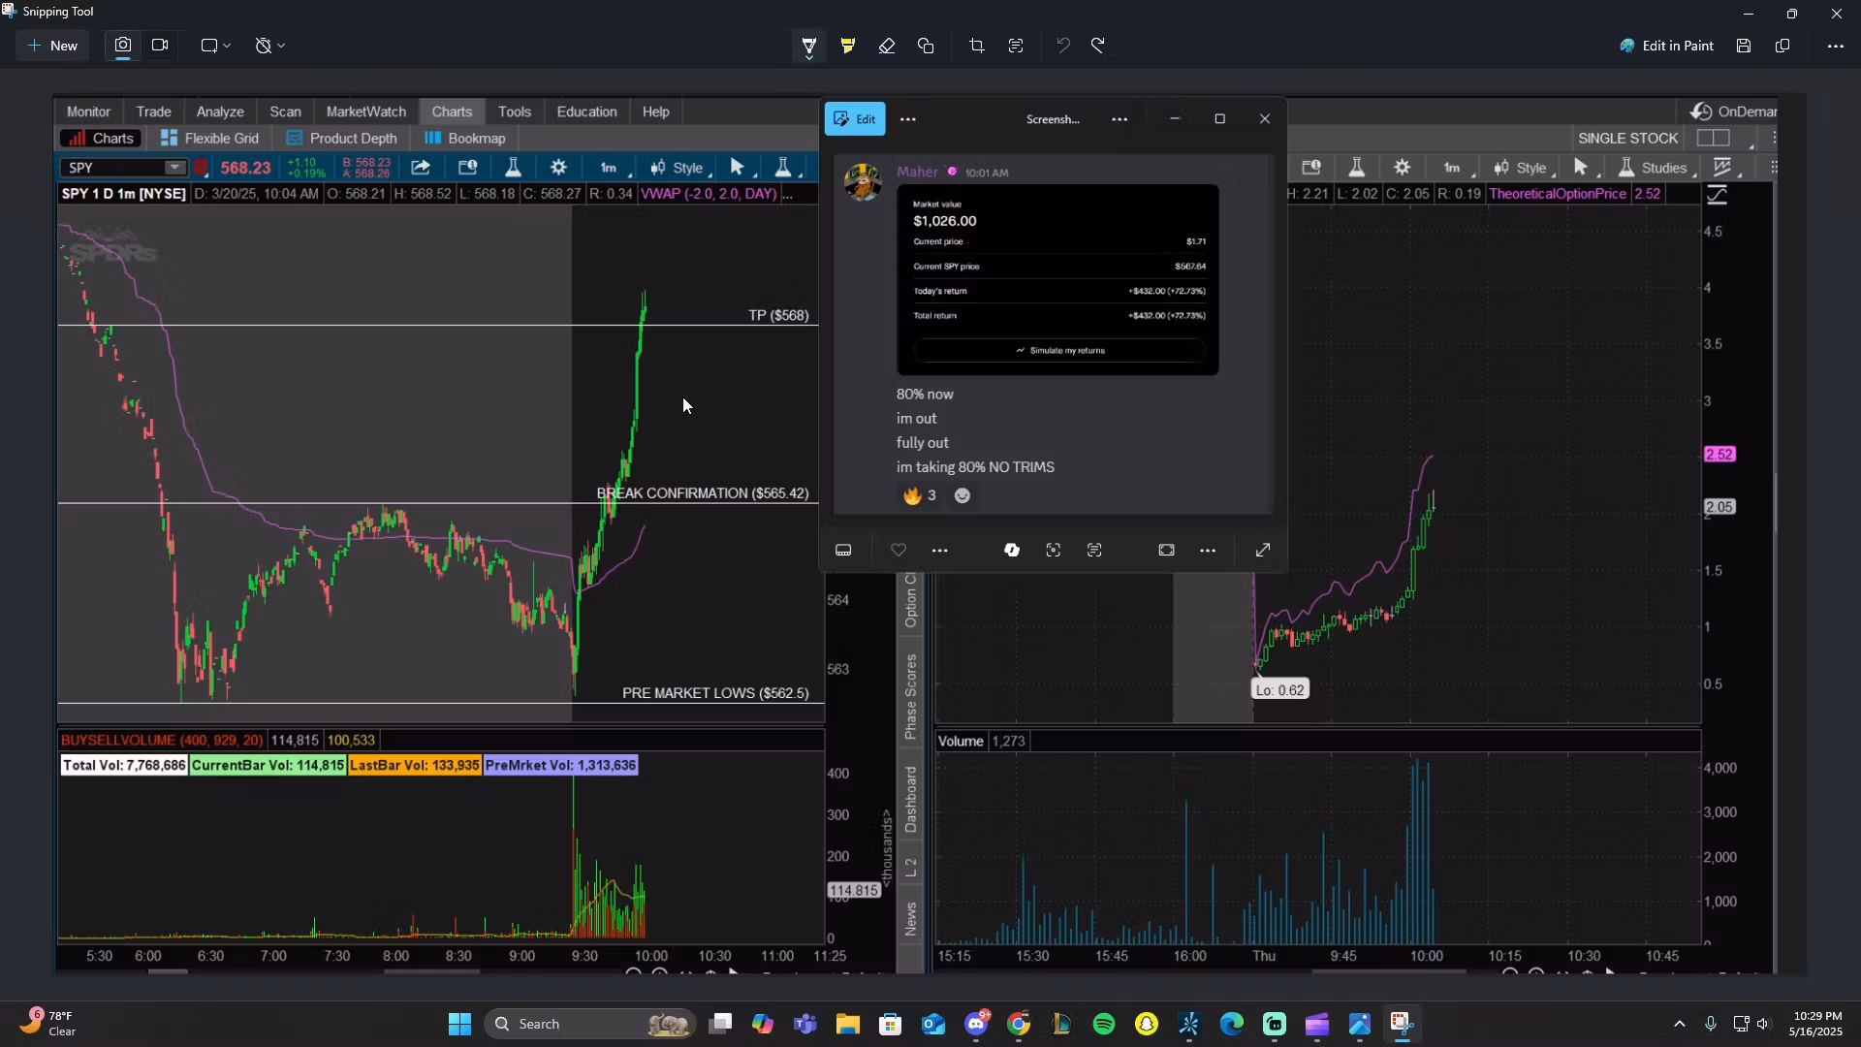Click the beaker studies icon on SPY chart
Screen dimensions: 1861x1047
click(x=514, y=167)
